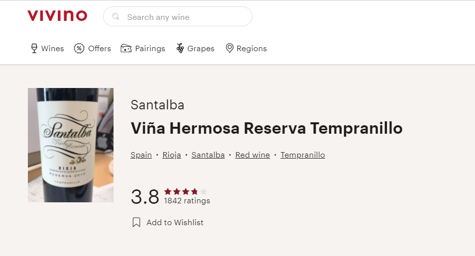Click the star rating display
475x256 pixels.
185,191
